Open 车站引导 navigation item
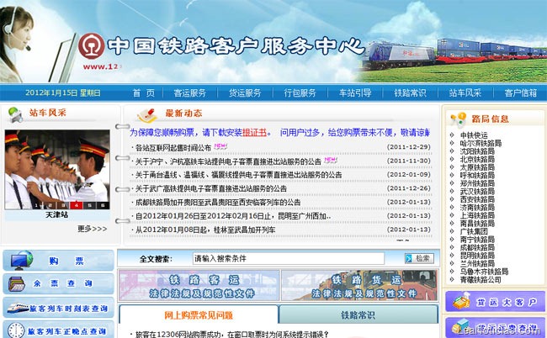Image resolution: width=547 pixels, height=338 pixels. [x=355, y=93]
